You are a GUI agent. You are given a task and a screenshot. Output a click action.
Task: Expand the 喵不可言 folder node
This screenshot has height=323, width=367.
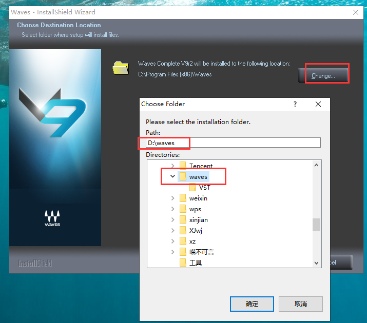pos(172,252)
